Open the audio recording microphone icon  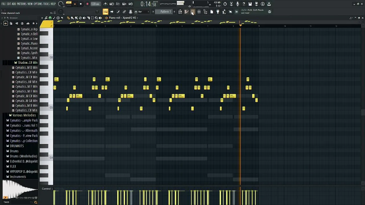pyautogui.click(x=238, y=4)
